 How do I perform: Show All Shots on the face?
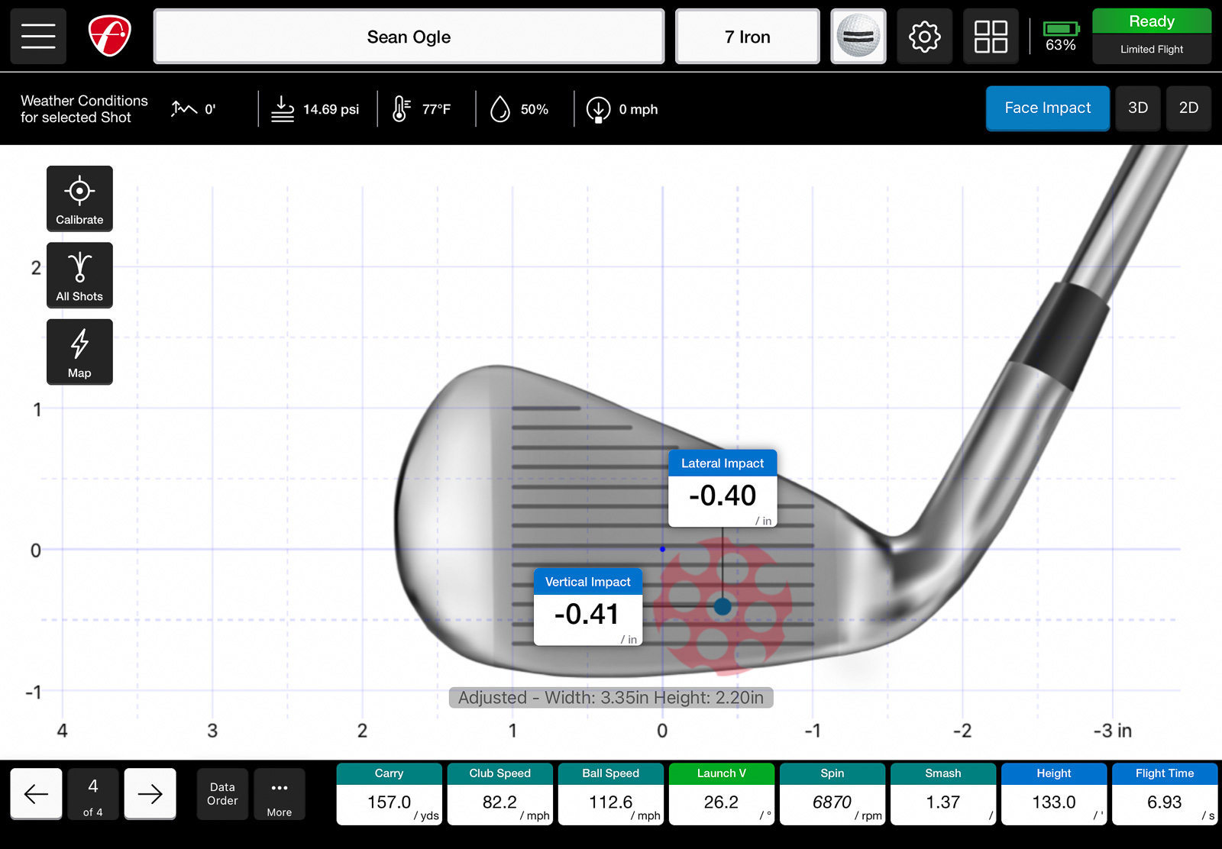pyautogui.click(x=79, y=276)
